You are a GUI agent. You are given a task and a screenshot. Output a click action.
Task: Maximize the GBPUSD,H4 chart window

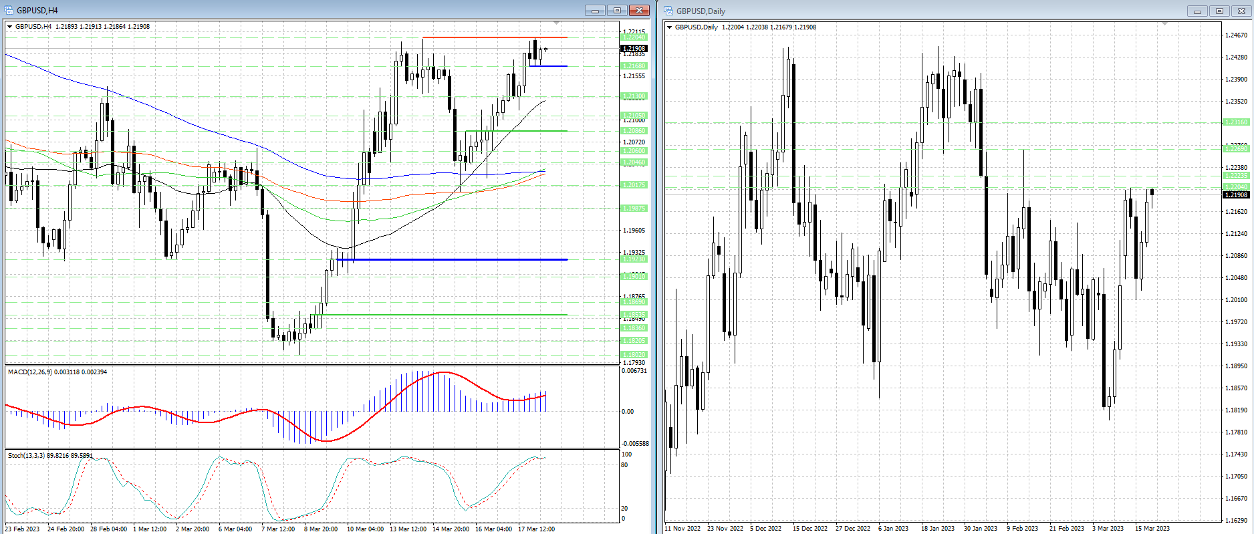pos(617,10)
